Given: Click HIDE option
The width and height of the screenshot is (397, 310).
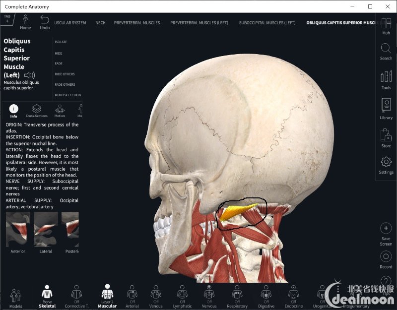Looking at the screenshot, I should (59, 54).
